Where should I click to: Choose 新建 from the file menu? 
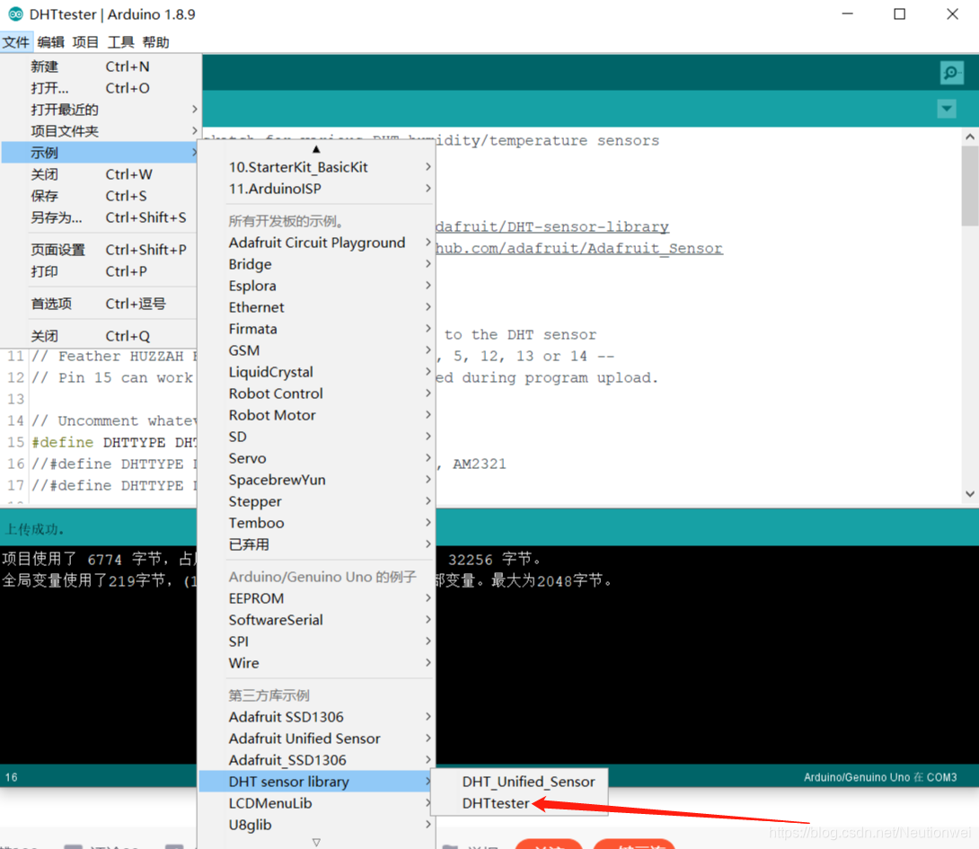tap(101, 66)
